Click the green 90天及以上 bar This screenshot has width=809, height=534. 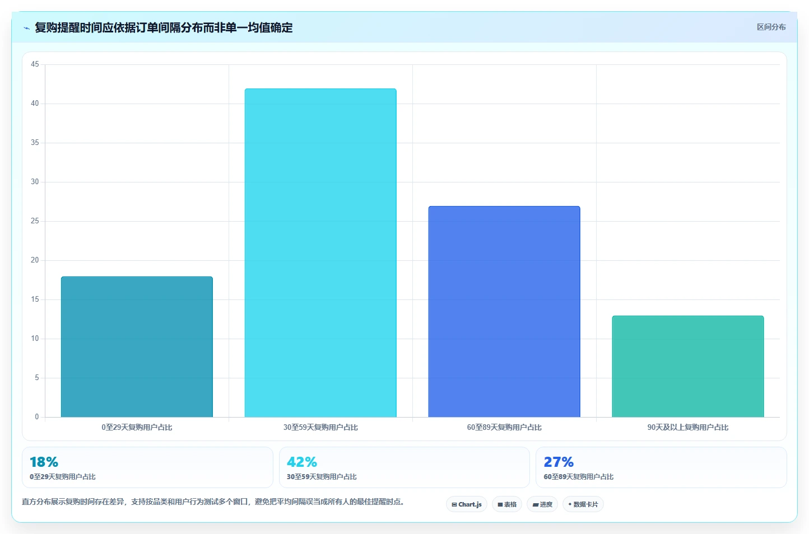pyautogui.click(x=688, y=366)
